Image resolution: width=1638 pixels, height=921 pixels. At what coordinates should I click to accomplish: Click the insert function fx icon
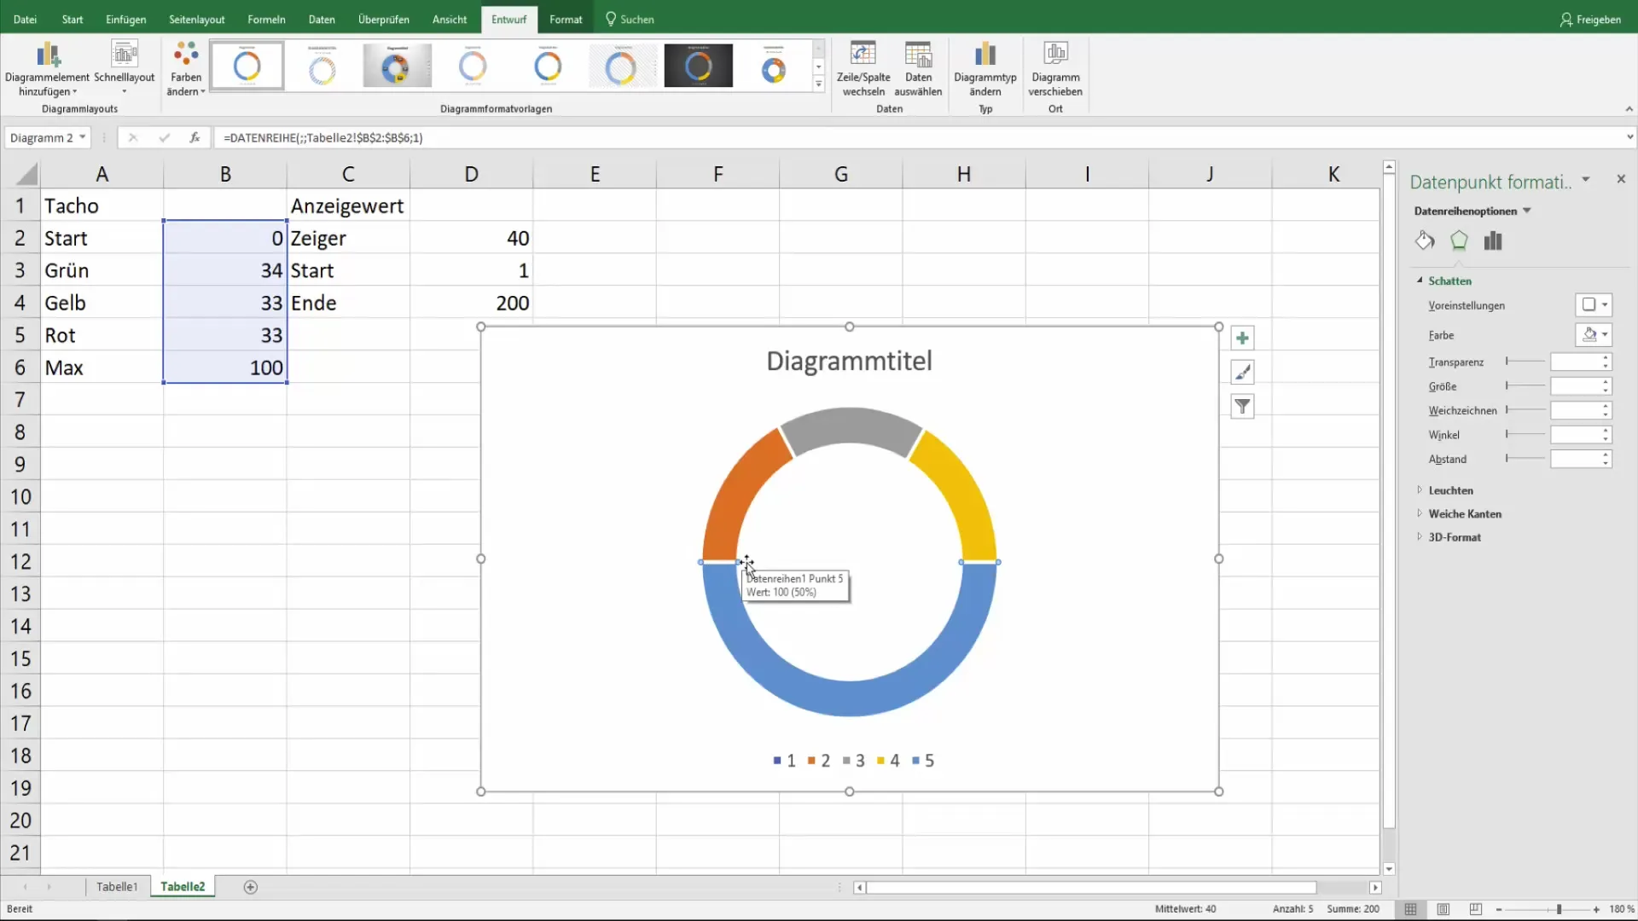click(195, 137)
